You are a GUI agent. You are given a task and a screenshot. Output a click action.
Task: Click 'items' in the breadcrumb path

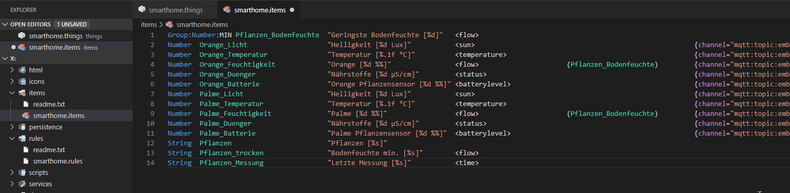(x=149, y=24)
